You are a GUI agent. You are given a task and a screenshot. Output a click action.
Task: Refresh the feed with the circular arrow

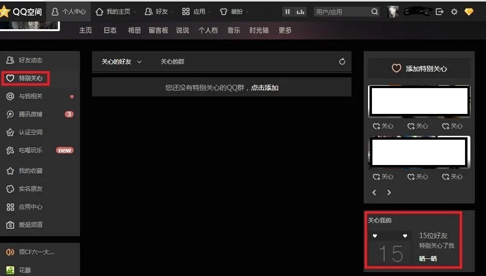342,61
